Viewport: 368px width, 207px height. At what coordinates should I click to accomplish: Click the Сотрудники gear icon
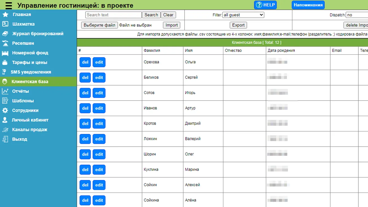5,110
